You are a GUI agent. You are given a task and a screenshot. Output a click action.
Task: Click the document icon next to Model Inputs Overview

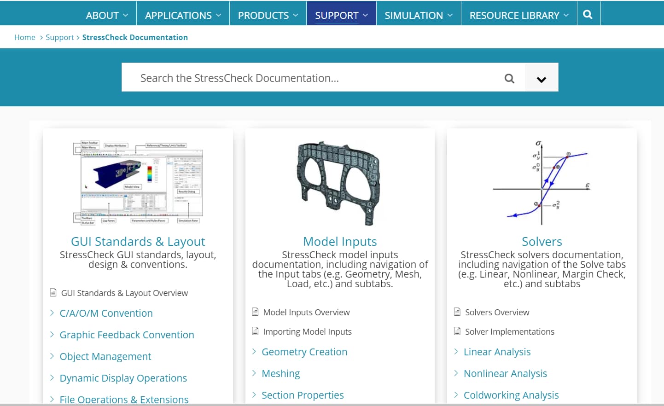(255, 312)
